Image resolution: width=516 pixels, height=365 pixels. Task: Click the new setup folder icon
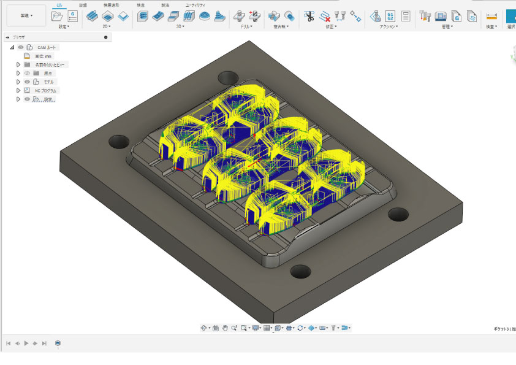[57, 16]
